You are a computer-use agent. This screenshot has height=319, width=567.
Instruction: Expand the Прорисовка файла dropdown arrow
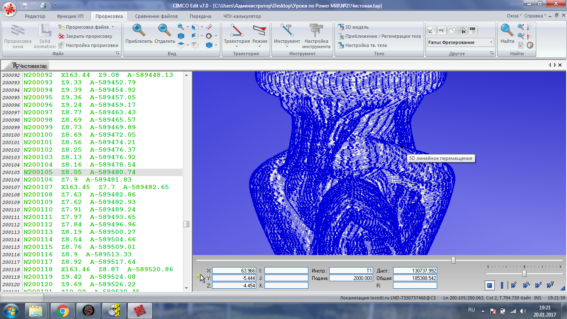pos(112,27)
